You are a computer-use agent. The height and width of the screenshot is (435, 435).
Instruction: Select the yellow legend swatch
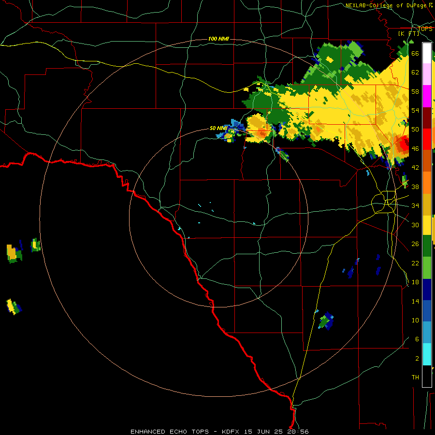click(x=427, y=225)
